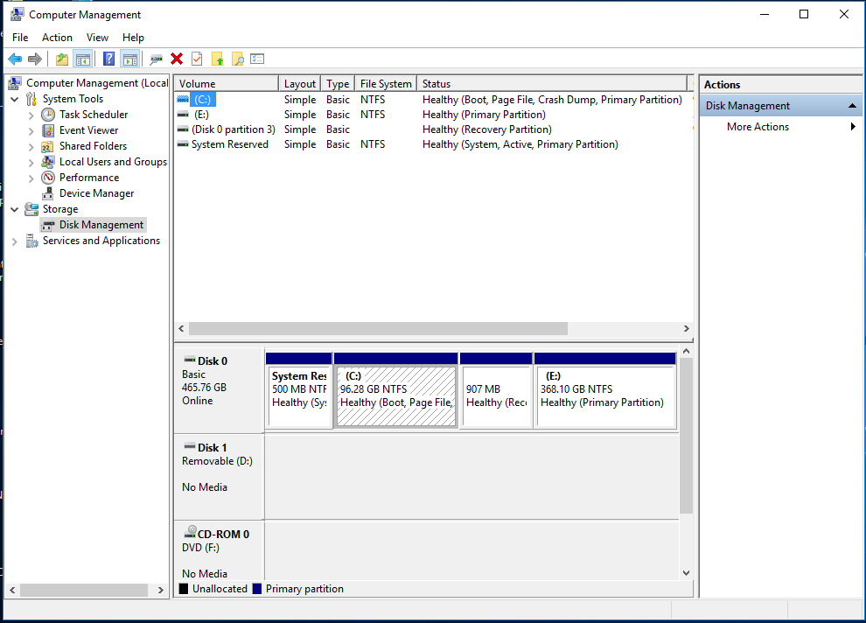Sort by the Status column header

(x=552, y=83)
